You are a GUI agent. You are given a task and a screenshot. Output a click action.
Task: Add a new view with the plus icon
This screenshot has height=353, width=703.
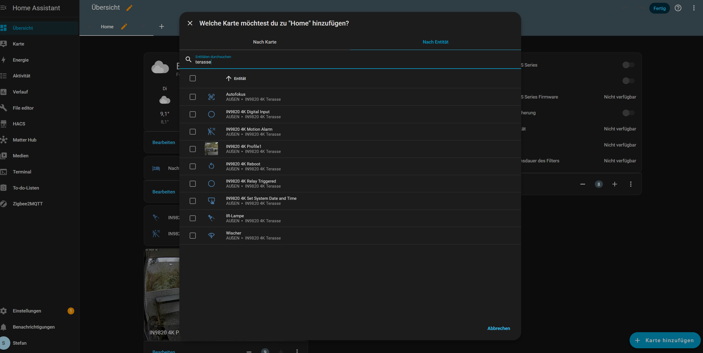click(x=162, y=27)
